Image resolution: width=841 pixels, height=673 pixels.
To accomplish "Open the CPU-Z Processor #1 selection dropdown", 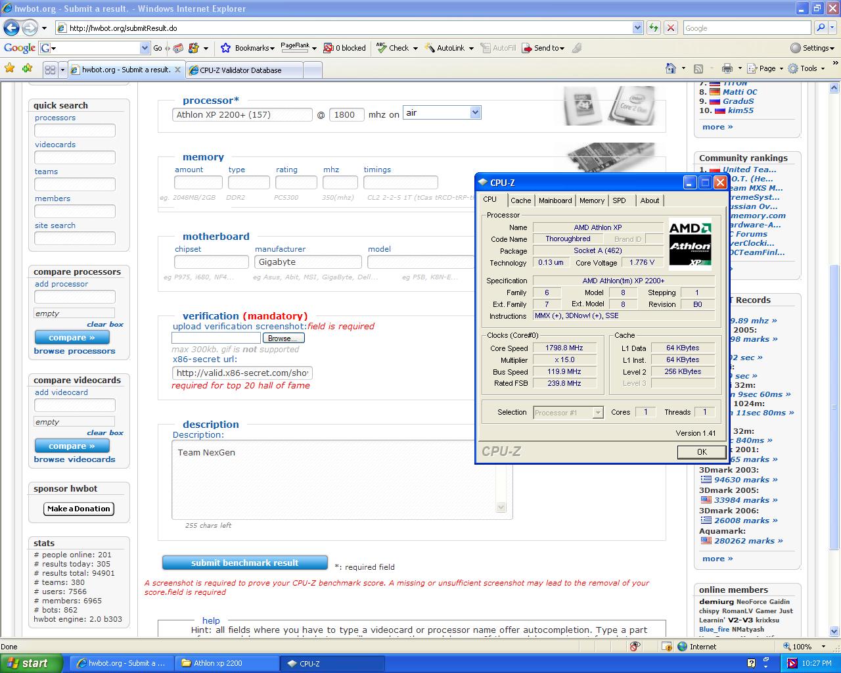I will (598, 413).
